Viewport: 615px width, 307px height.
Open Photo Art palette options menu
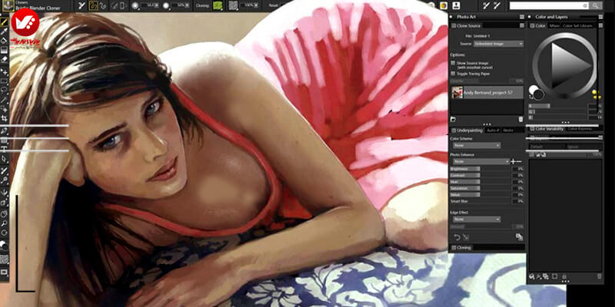[x=522, y=17]
